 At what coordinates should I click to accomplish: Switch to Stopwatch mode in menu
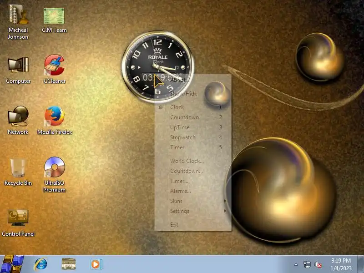point(192,137)
